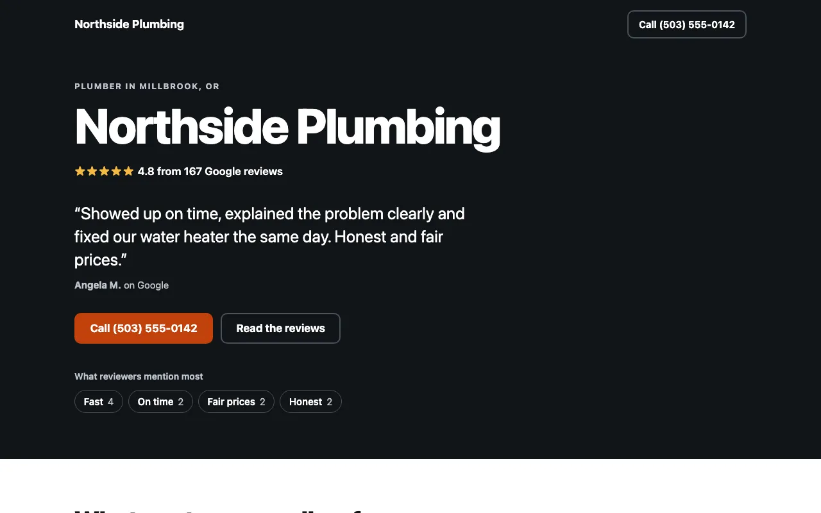
Task: Select the Fast review tag chip
Action: click(99, 401)
